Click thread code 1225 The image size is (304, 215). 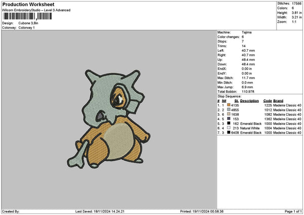coord(268,105)
